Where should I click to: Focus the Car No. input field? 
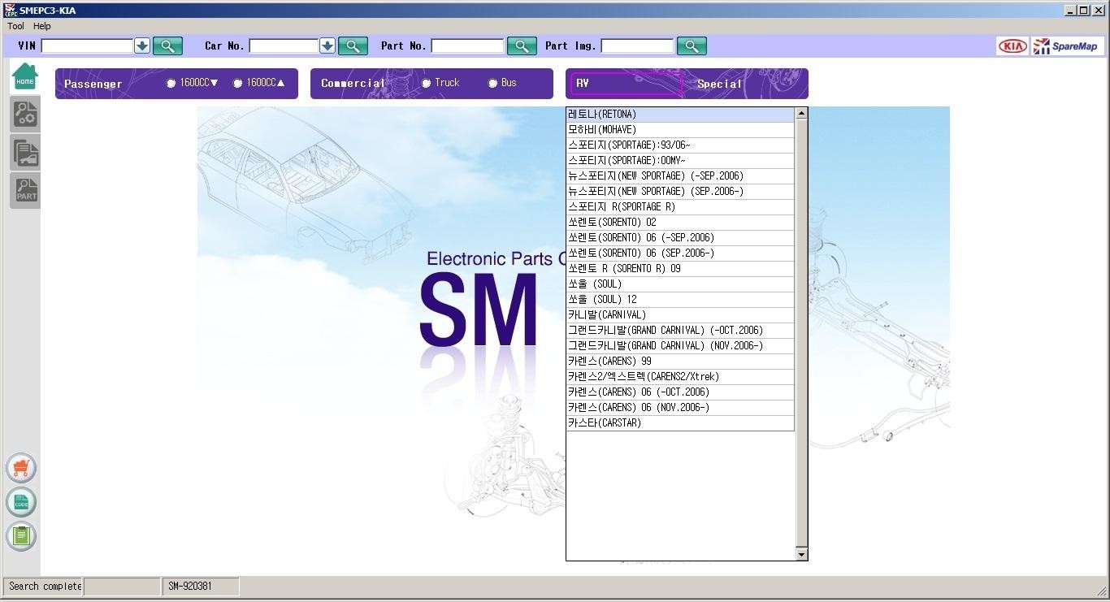click(x=284, y=46)
